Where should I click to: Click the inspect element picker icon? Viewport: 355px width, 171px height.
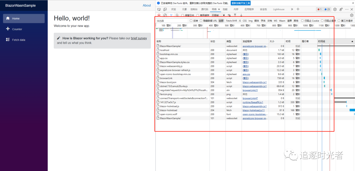click(159, 10)
